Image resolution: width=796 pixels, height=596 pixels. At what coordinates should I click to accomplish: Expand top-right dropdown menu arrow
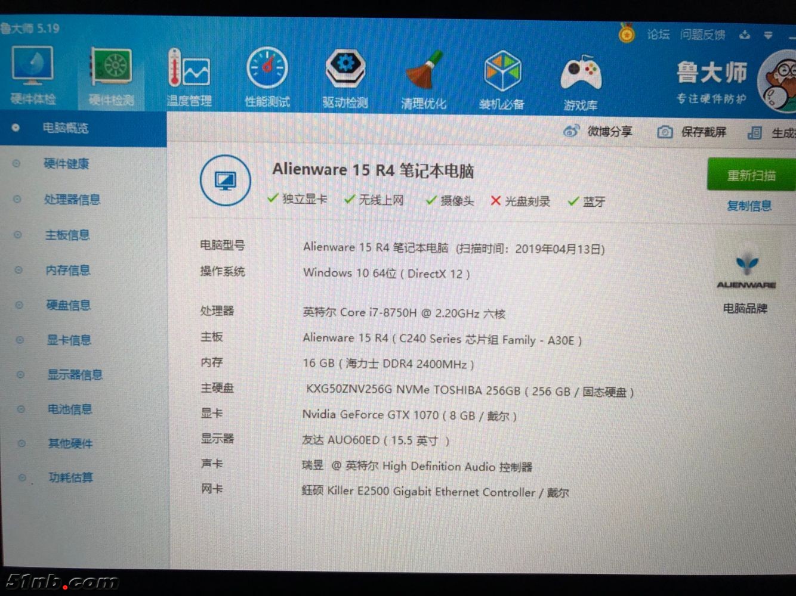(x=768, y=36)
